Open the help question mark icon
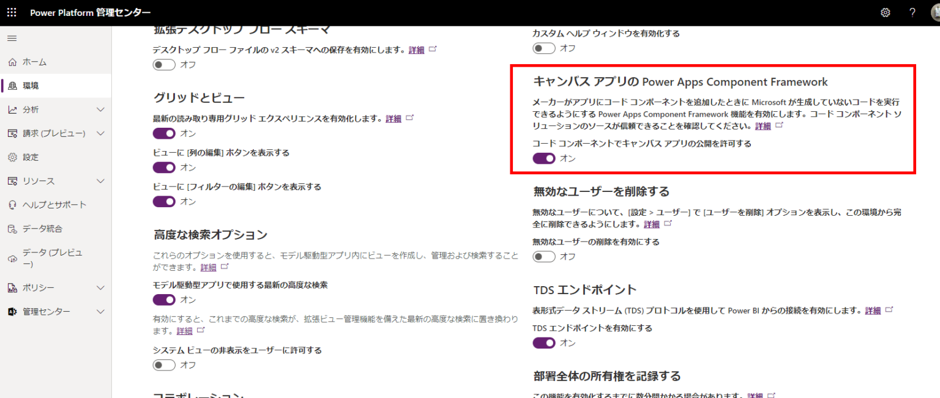This screenshot has height=398, width=940. point(912,12)
